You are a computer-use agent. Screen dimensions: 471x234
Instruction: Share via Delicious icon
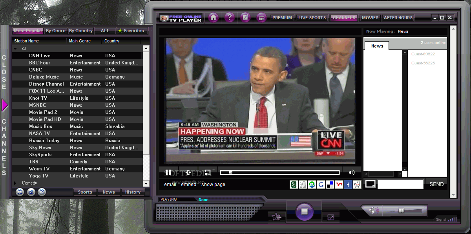pyautogui.click(x=330, y=185)
